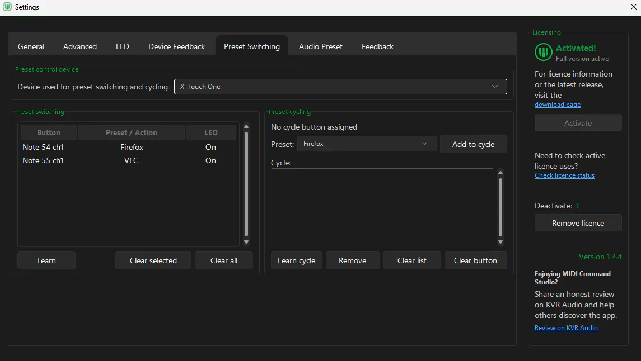Click the Add to cycle button
The image size is (641, 361).
click(474, 144)
